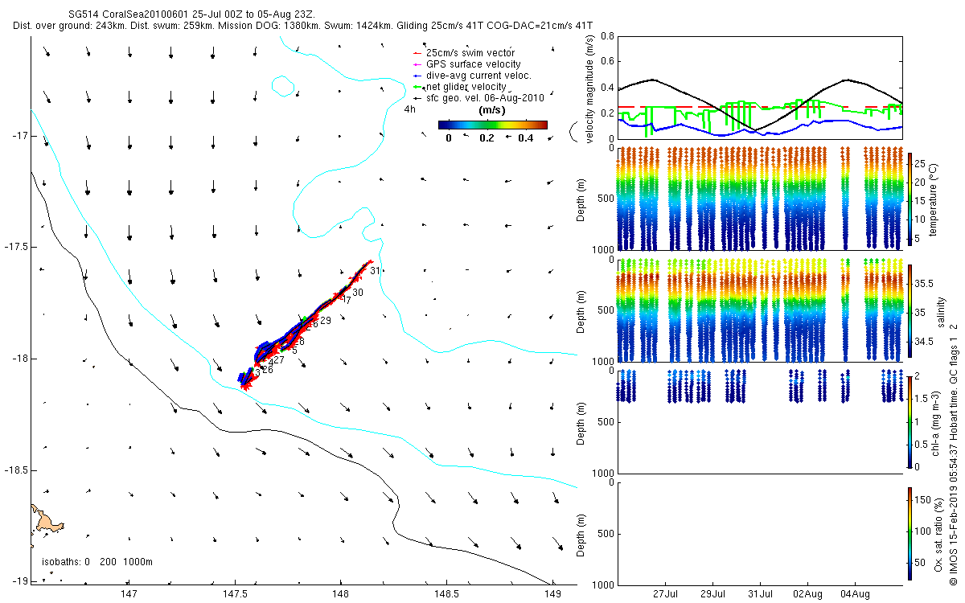Image resolution: width=965 pixels, height=603 pixels.
Task: Click the magenta GPS surface velocity legend marker
Action: point(417,64)
